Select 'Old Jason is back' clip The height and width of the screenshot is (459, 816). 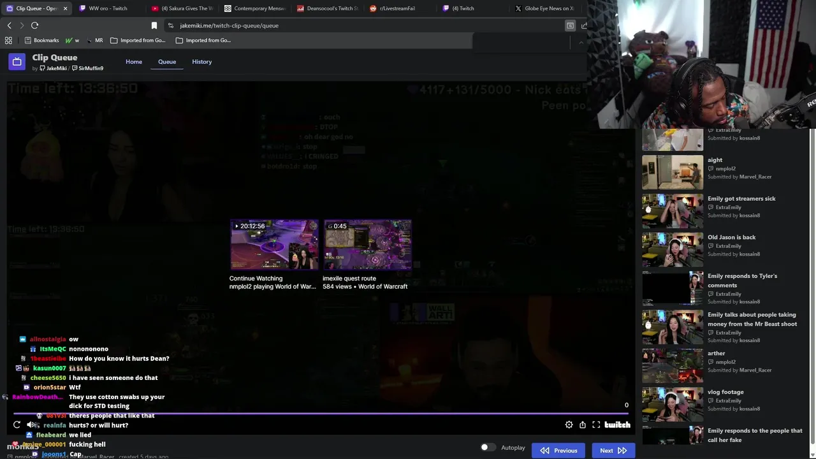(x=724, y=249)
